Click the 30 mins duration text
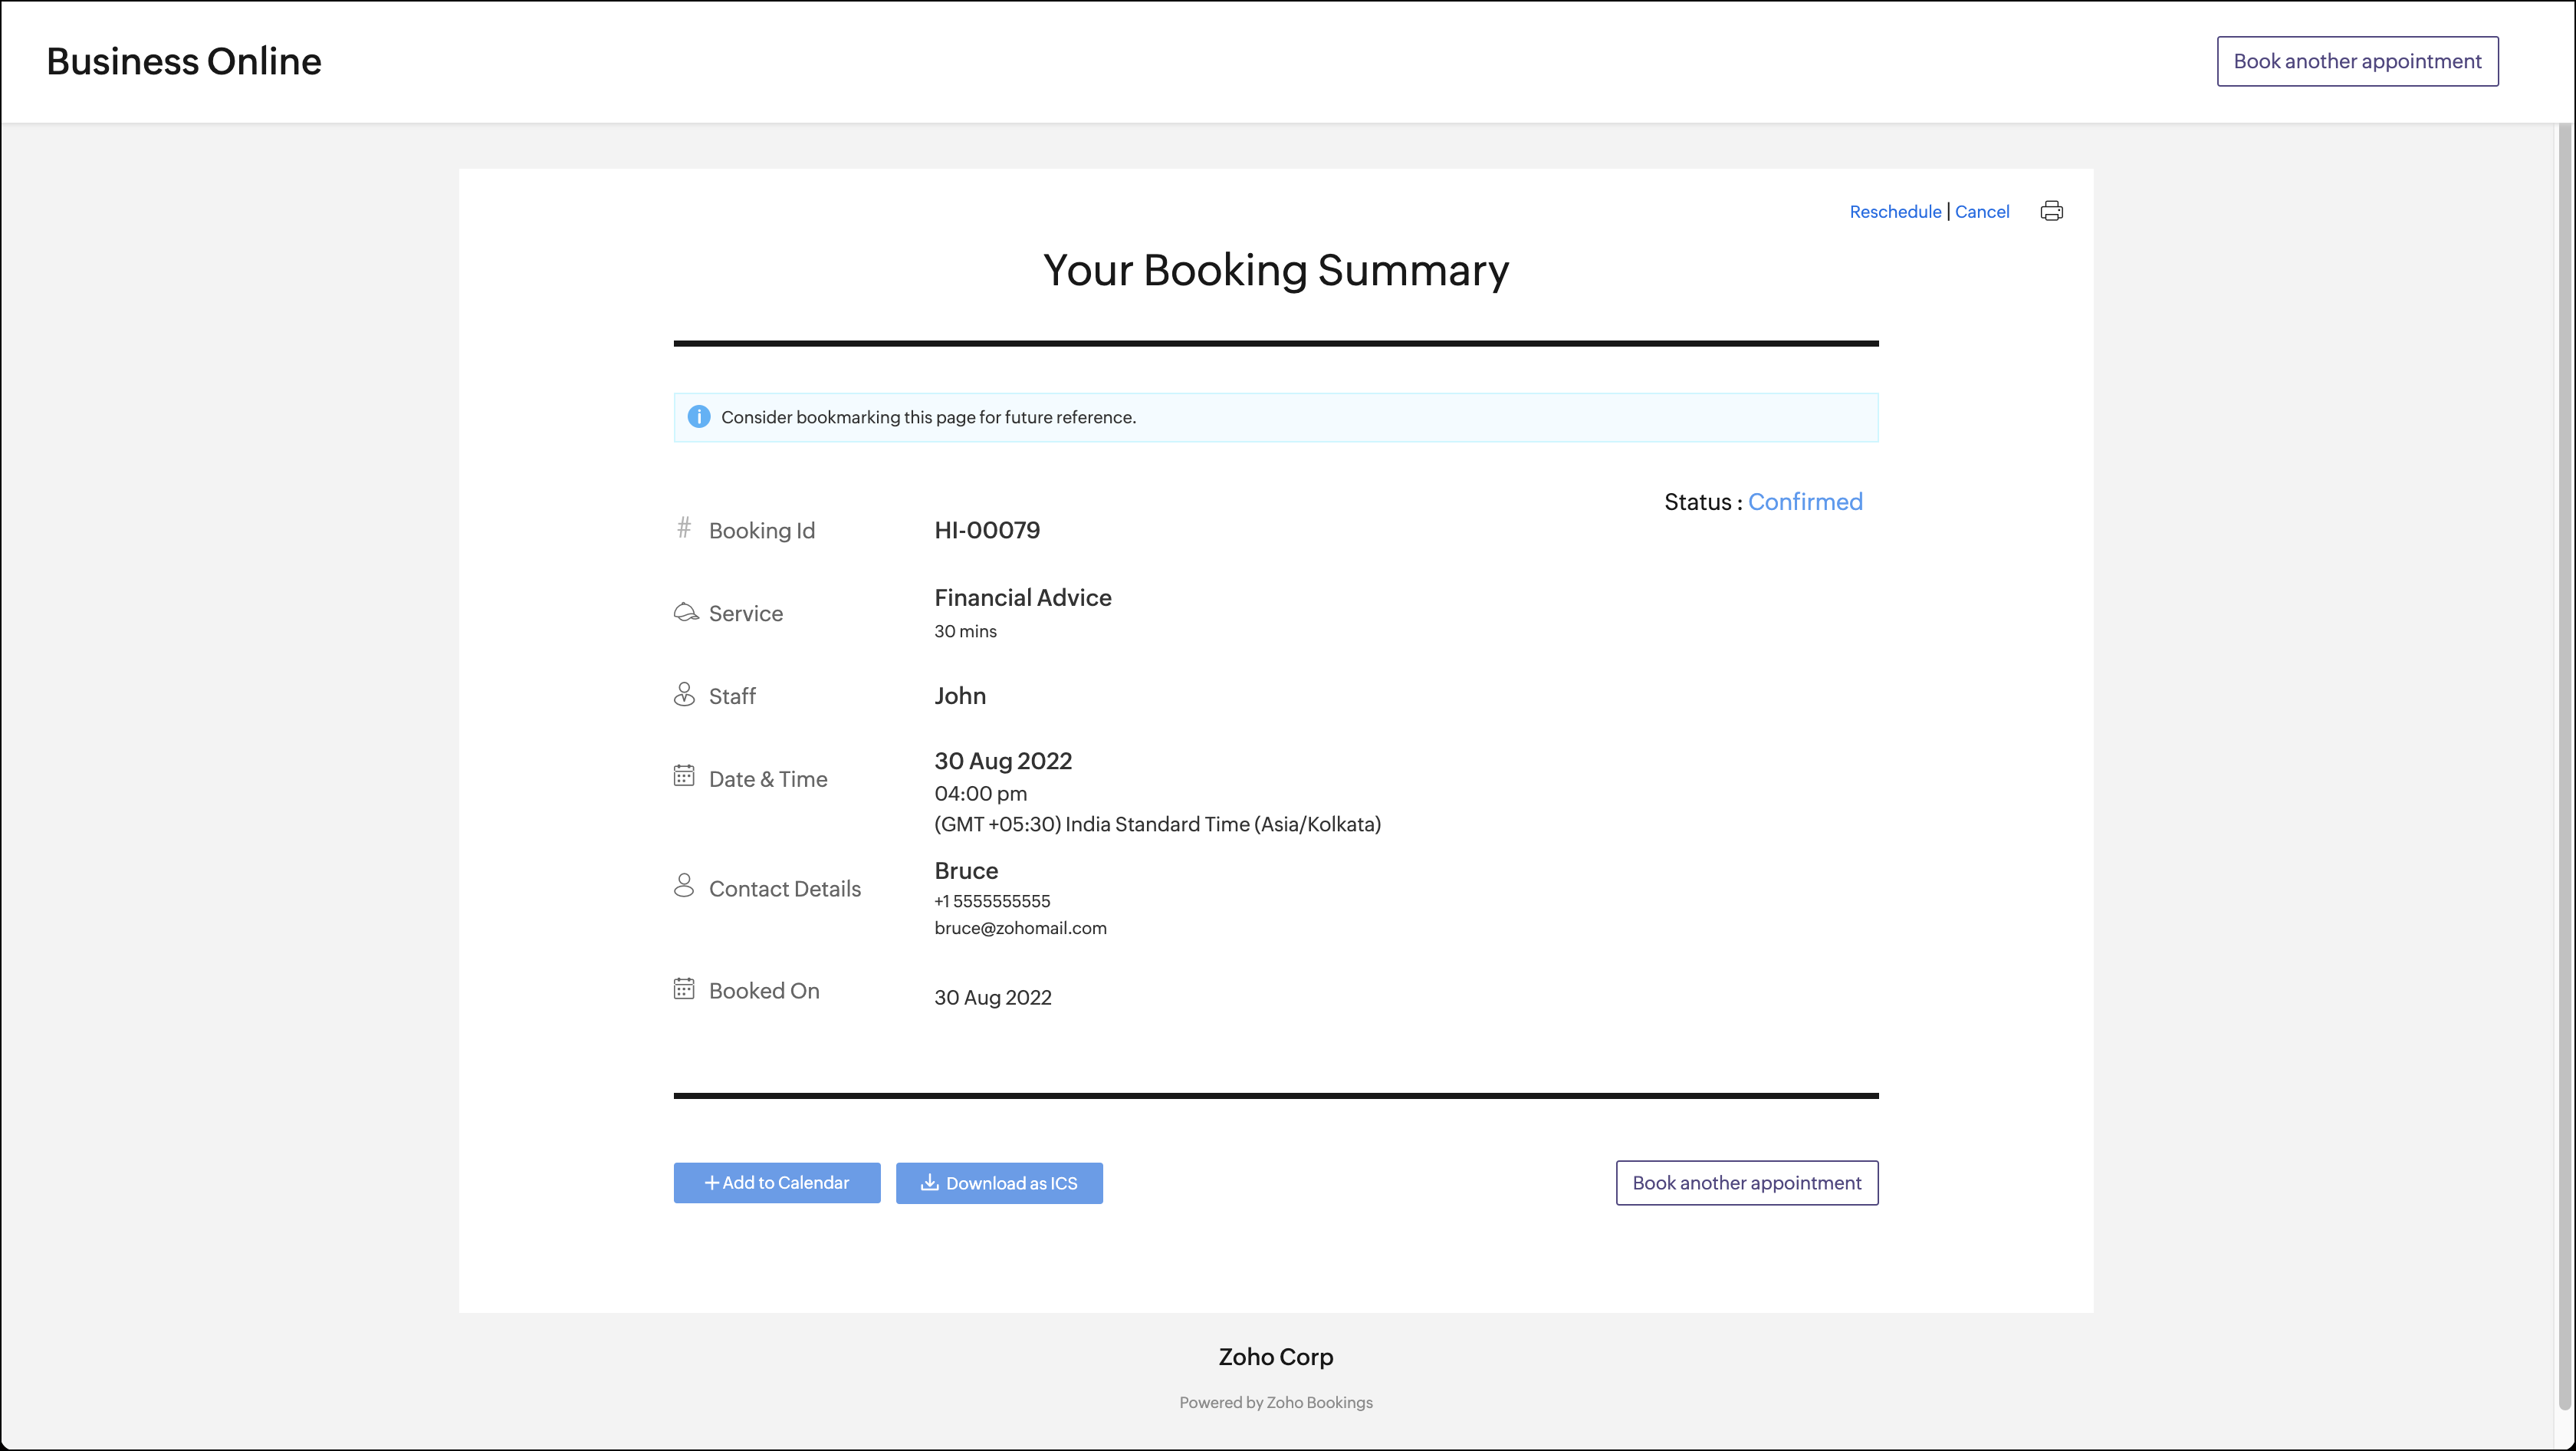 [x=965, y=632]
